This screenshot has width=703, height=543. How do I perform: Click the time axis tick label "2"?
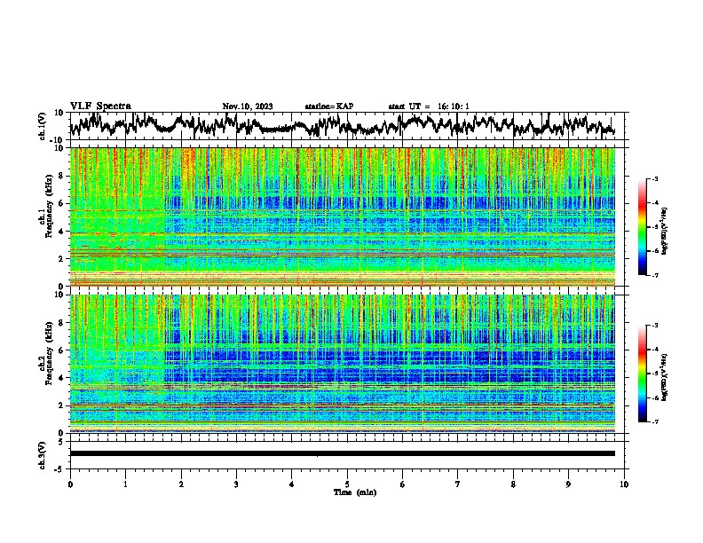pos(181,484)
